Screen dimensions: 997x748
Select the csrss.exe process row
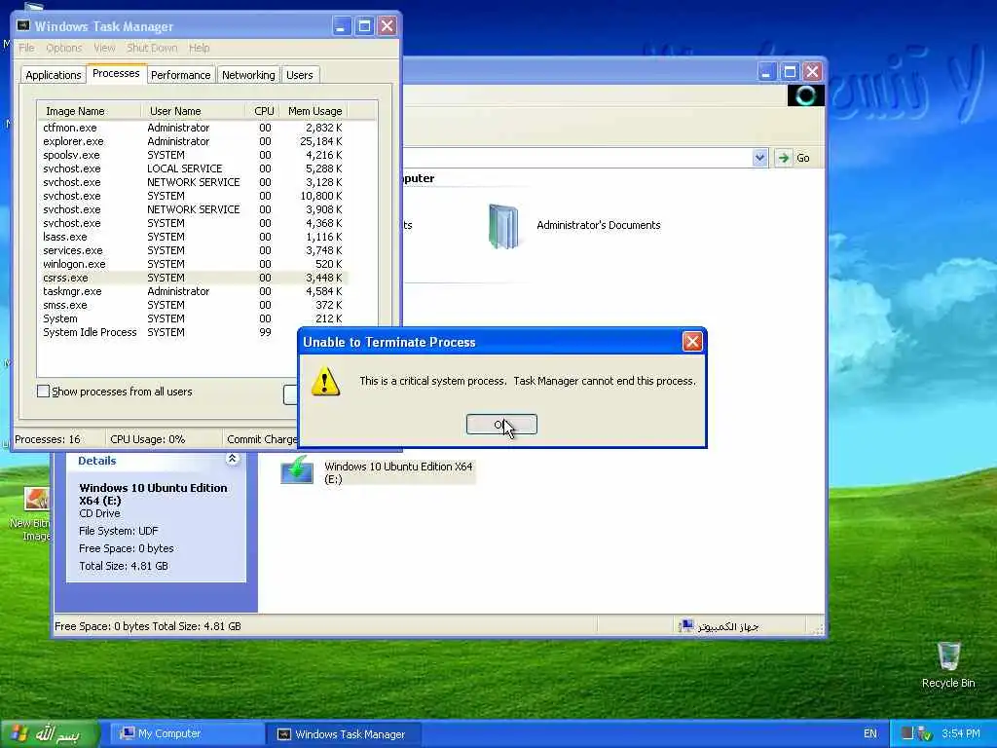click(x=193, y=278)
